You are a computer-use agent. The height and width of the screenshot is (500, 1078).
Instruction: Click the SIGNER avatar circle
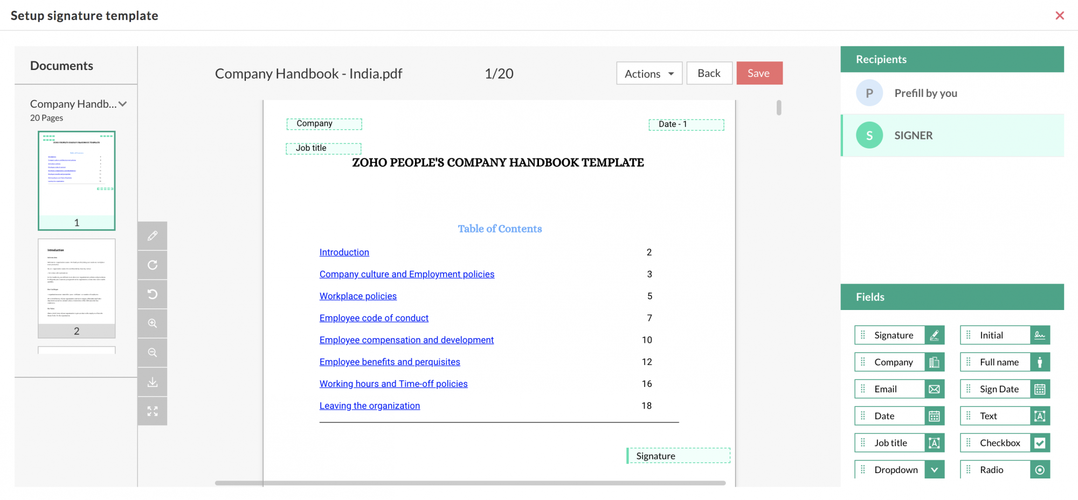coord(869,136)
